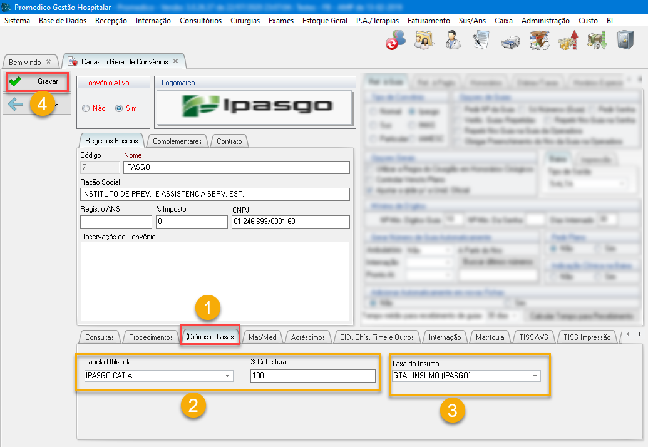
Task: Click into the CNPJ field
Action: click(x=290, y=222)
